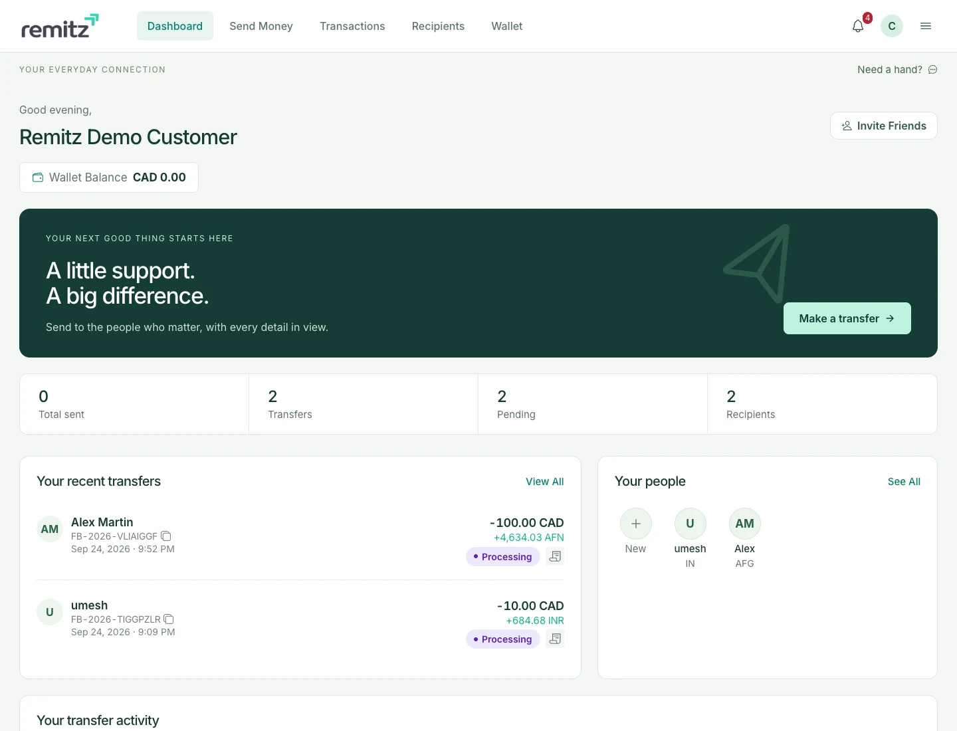Open the Wallet tab

[507, 26]
